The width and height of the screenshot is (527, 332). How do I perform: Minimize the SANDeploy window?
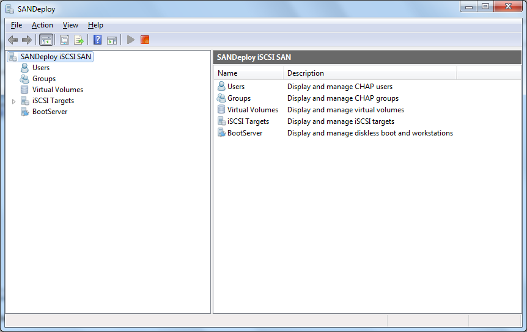(x=469, y=6)
